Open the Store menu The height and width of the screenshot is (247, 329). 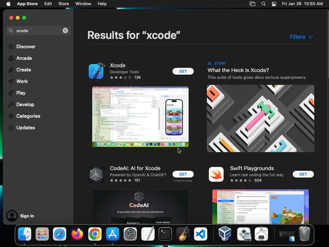click(x=64, y=4)
